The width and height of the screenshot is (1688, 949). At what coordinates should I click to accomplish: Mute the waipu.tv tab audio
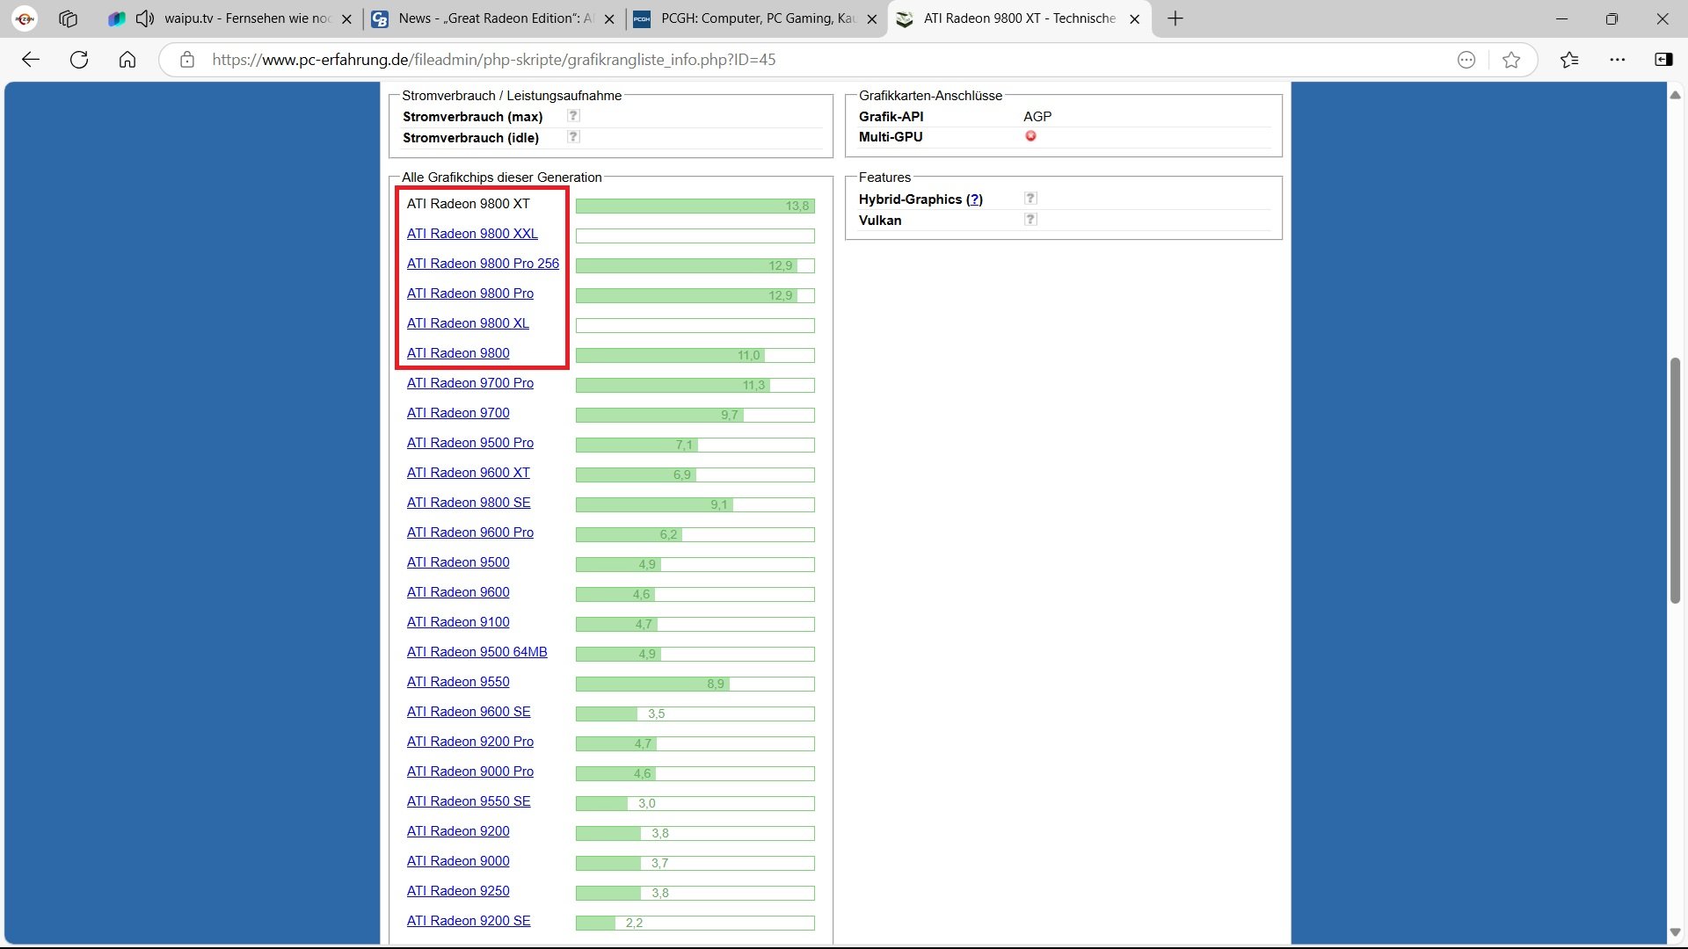pyautogui.click(x=145, y=18)
